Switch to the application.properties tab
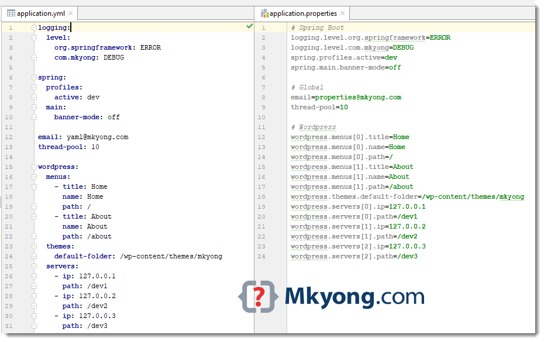 (302, 12)
